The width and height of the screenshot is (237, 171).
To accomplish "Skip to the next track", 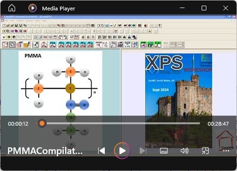I will click(143, 151).
